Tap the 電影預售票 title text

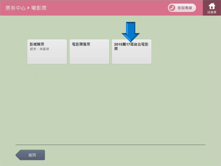coord(81,44)
